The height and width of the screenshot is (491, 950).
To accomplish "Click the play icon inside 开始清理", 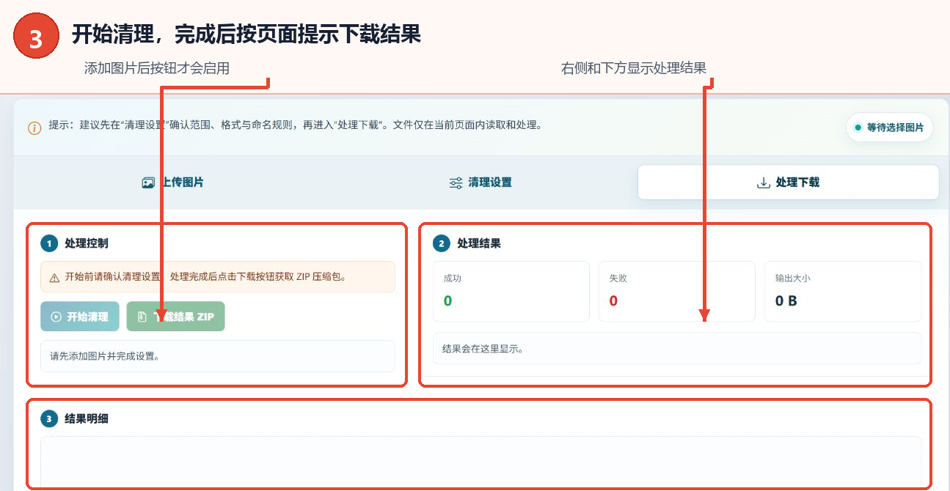I will [56, 317].
